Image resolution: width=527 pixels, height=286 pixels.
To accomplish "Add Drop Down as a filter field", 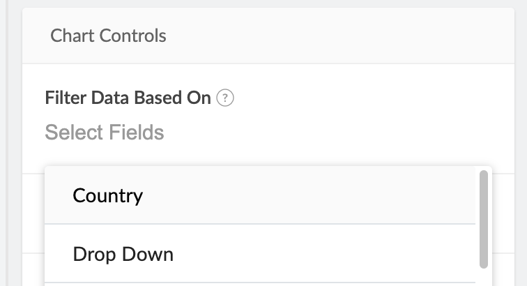I will [x=123, y=255].
